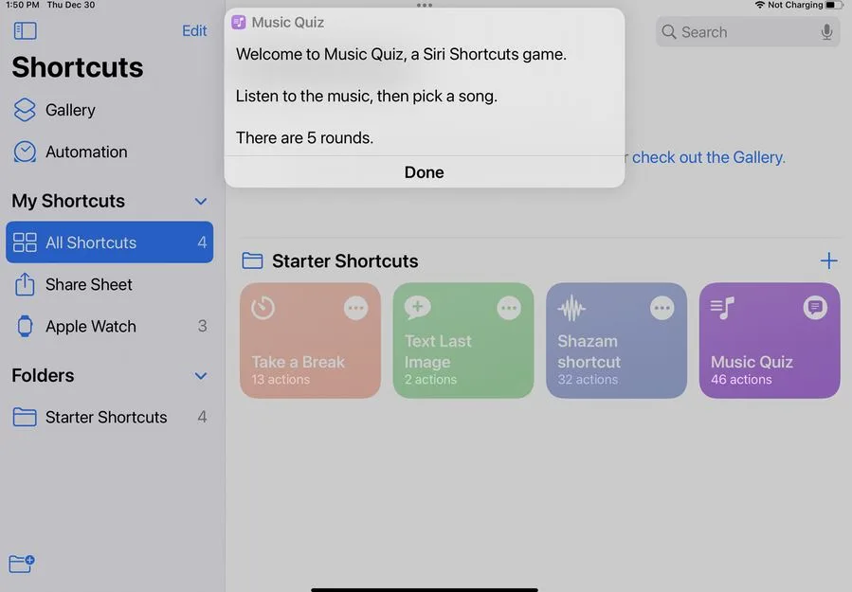Click the '46 actions' label
This screenshot has height=592, width=852.
741,380
